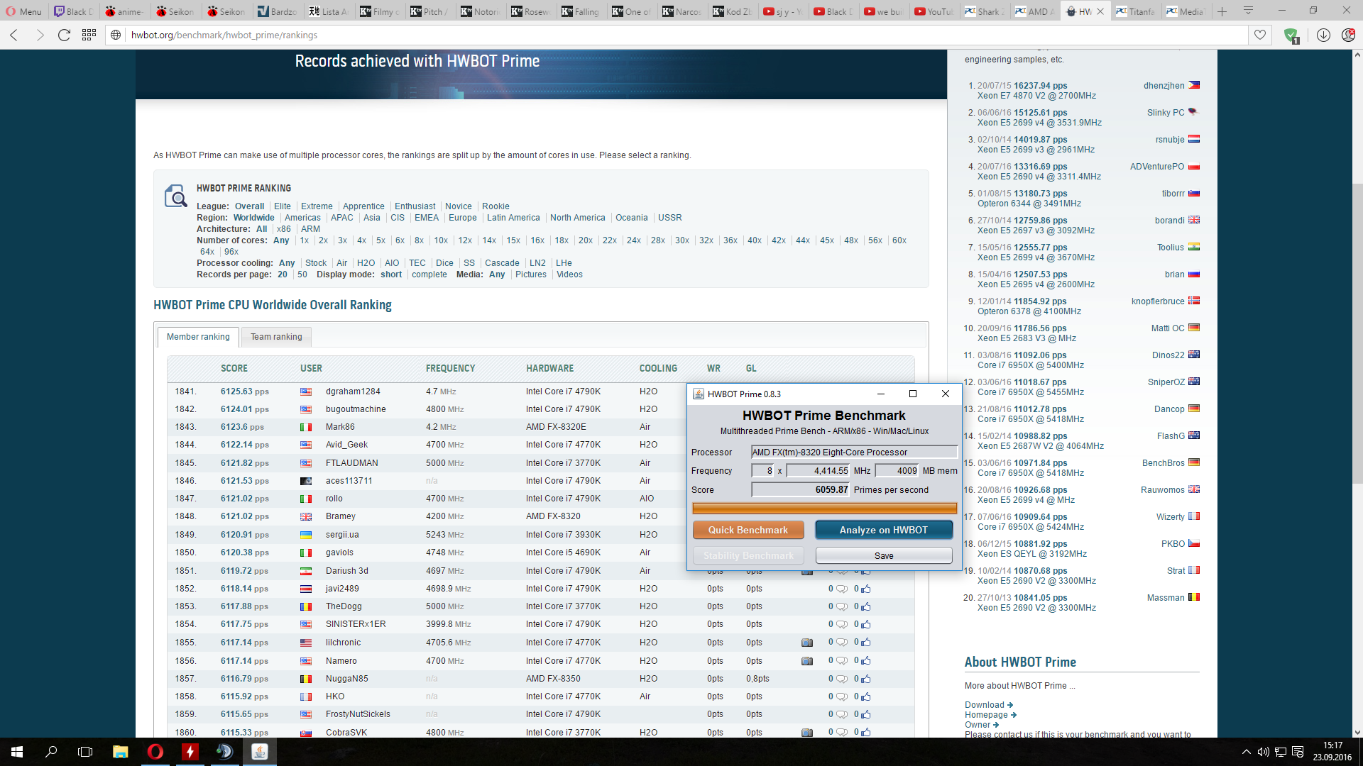Filter league by Extreme
Screen dimensions: 1363x766
tap(317, 206)
